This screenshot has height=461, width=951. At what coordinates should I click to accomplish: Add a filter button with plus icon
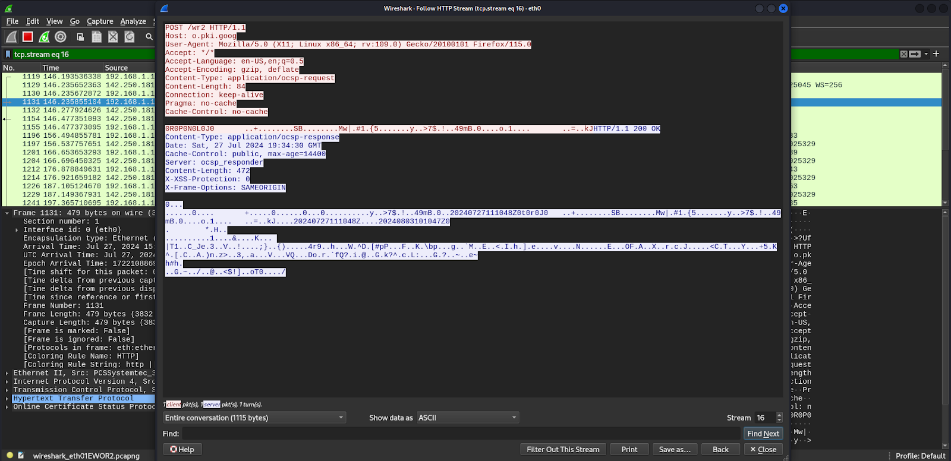tap(936, 53)
